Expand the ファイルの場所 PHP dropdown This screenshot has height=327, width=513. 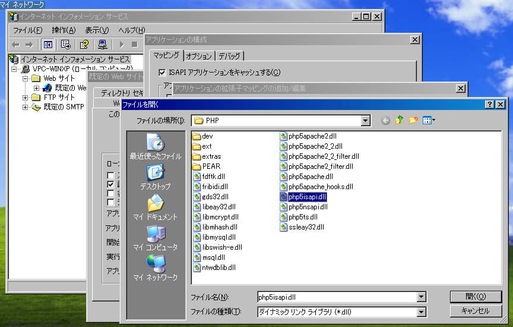pos(366,121)
